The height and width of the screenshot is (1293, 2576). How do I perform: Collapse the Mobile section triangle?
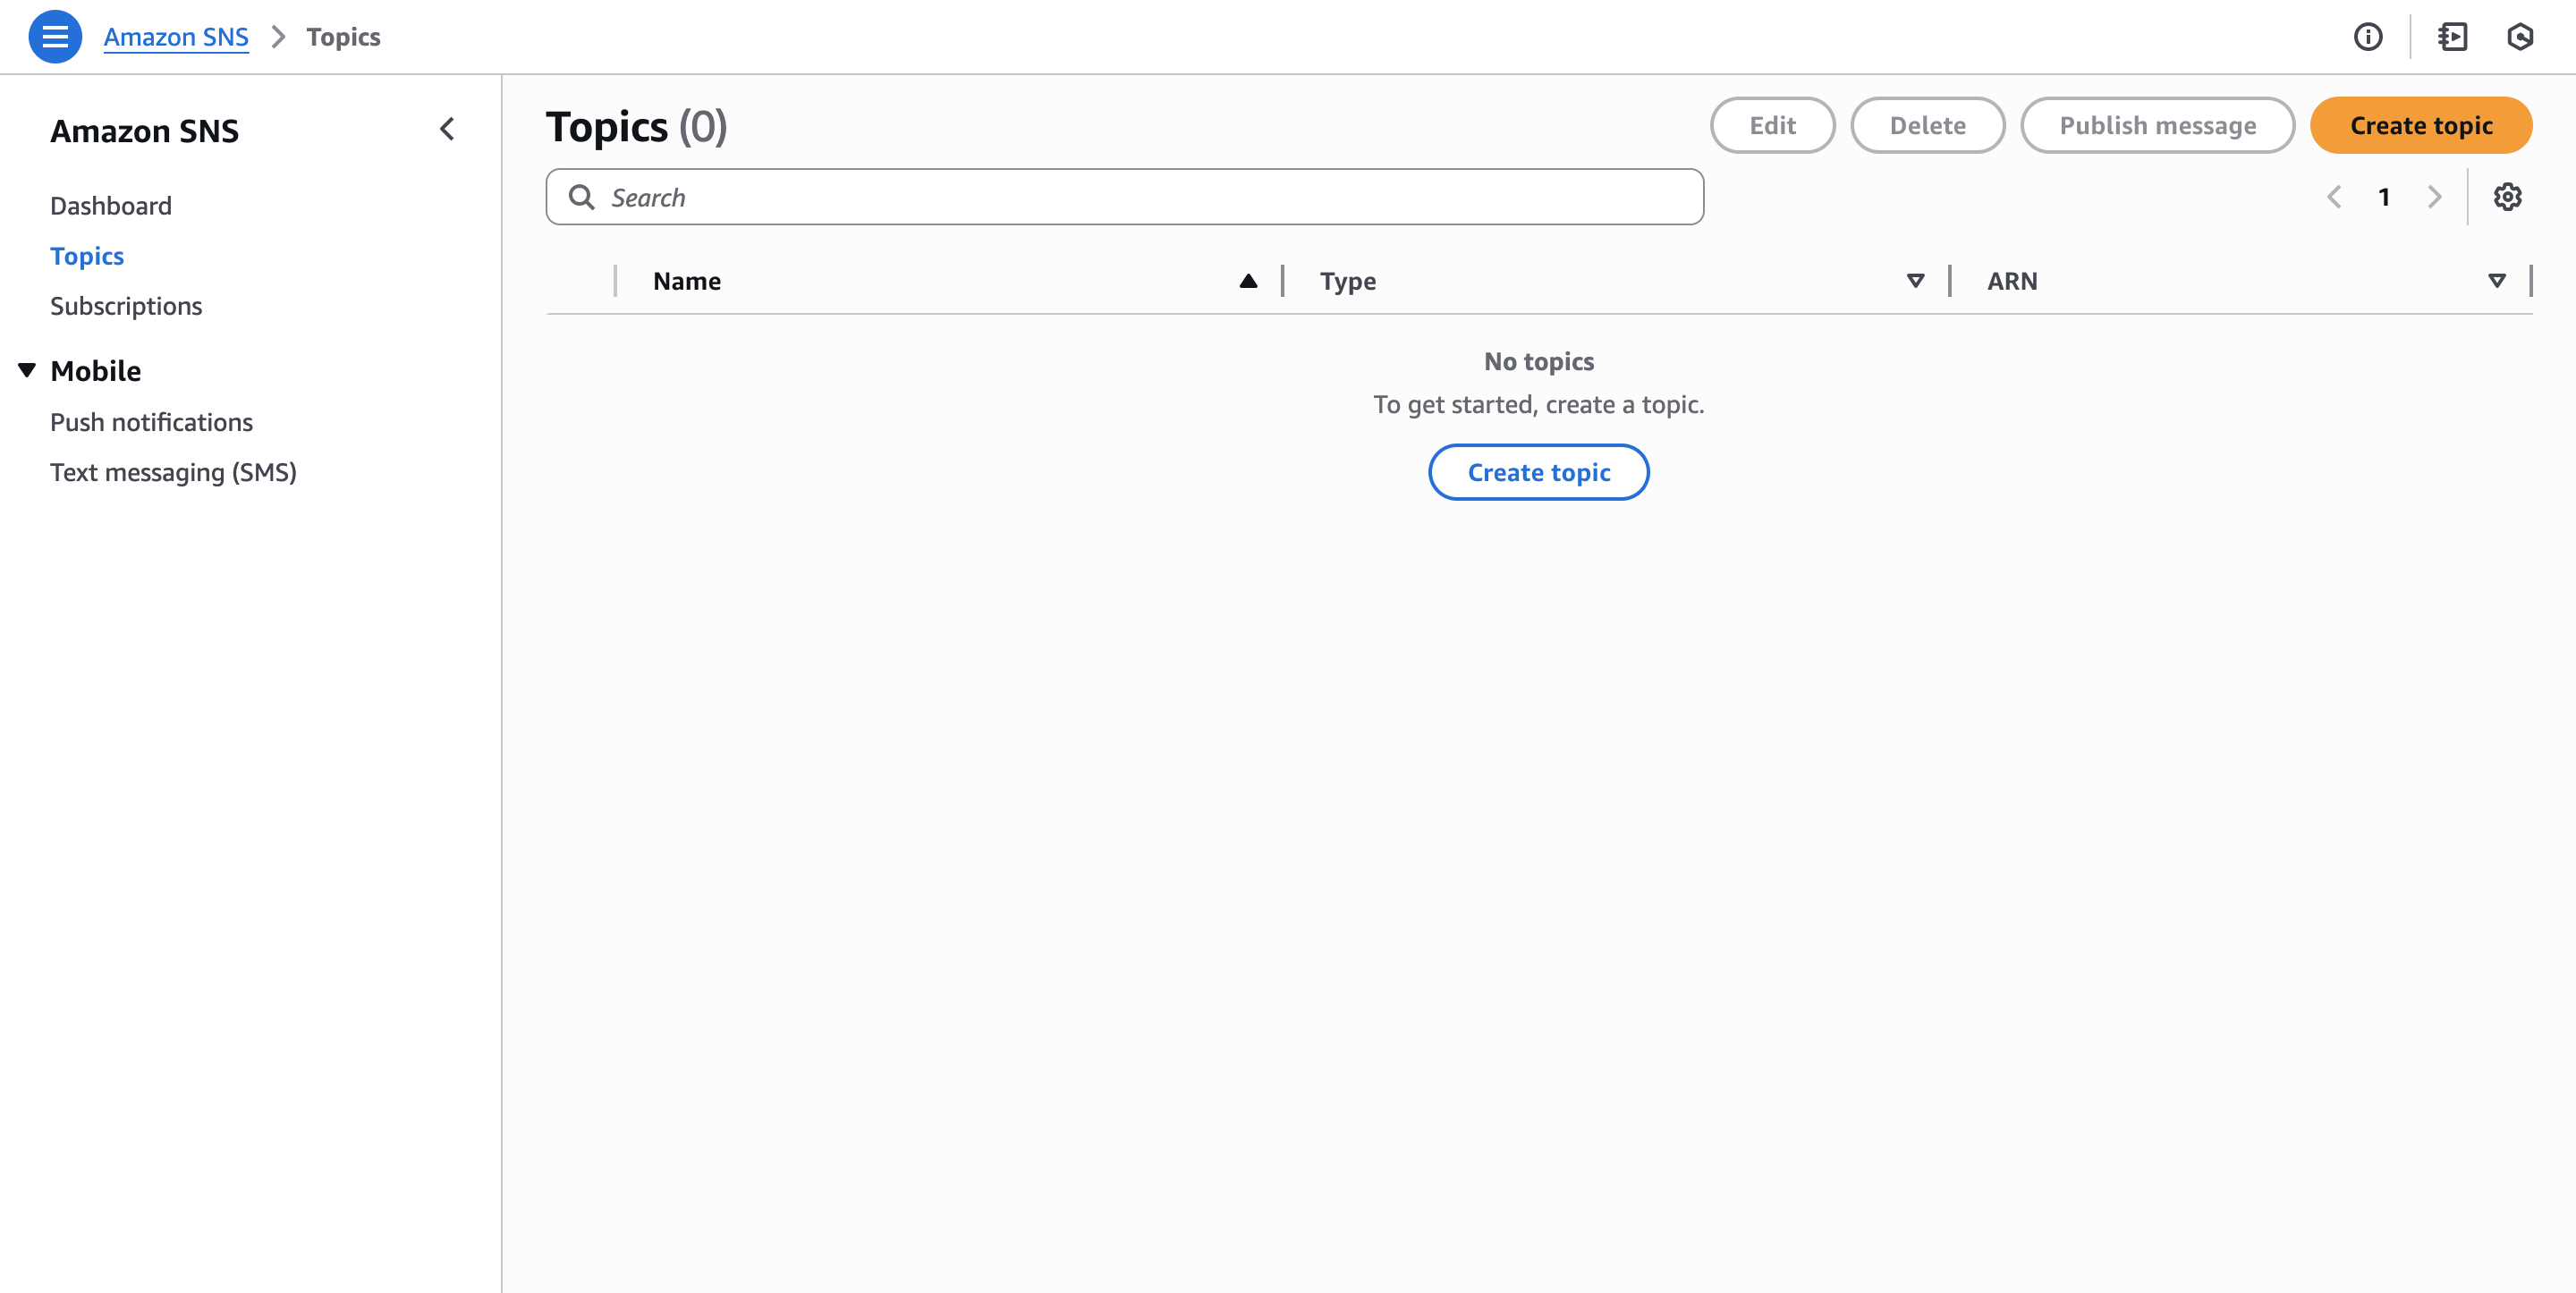(x=27, y=370)
